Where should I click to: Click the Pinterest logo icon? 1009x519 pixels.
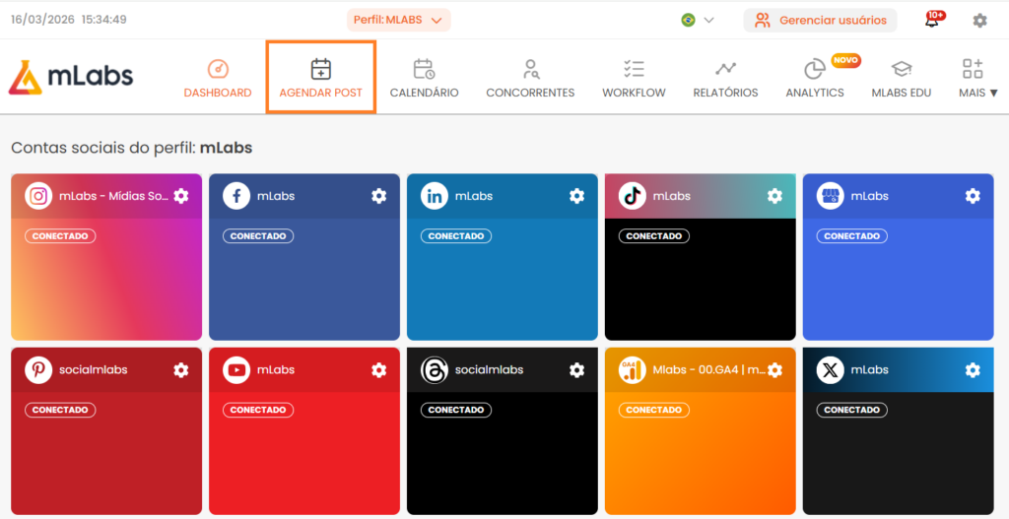click(38, 369)
